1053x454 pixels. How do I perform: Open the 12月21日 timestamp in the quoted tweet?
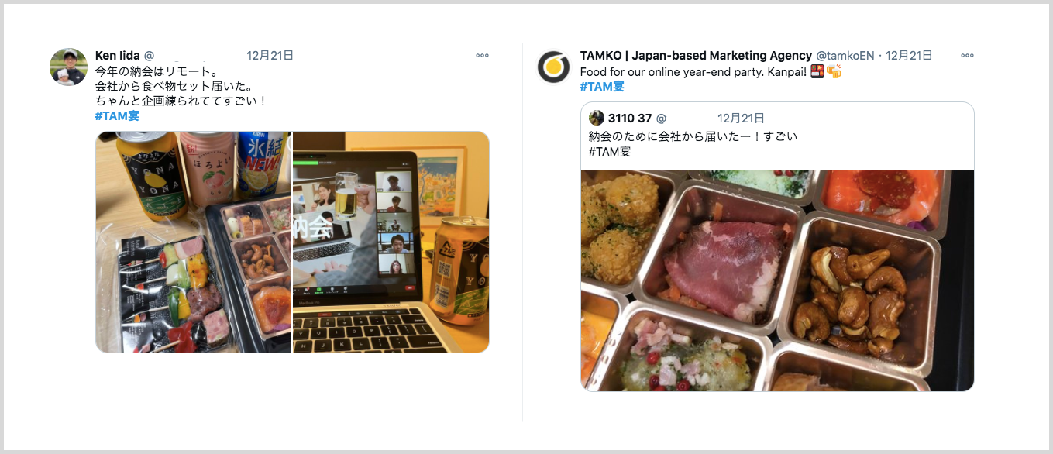(741, 118)
